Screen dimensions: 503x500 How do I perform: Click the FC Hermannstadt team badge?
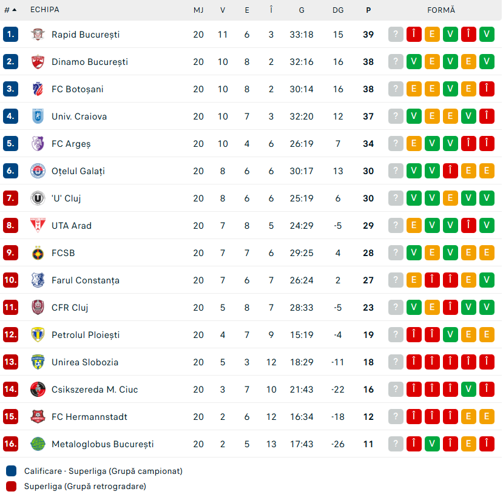click(x=38, y=417)
